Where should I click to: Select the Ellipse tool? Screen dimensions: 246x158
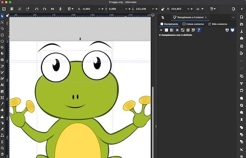tap(2, 41)
